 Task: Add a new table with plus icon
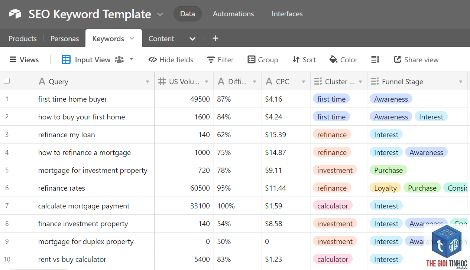point(215,38)
